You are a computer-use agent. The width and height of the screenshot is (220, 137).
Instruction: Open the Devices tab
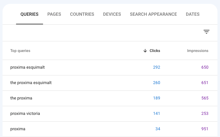pos(112,14)
